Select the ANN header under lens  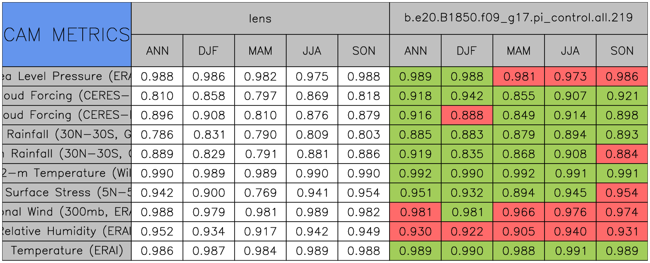[157, 51]
